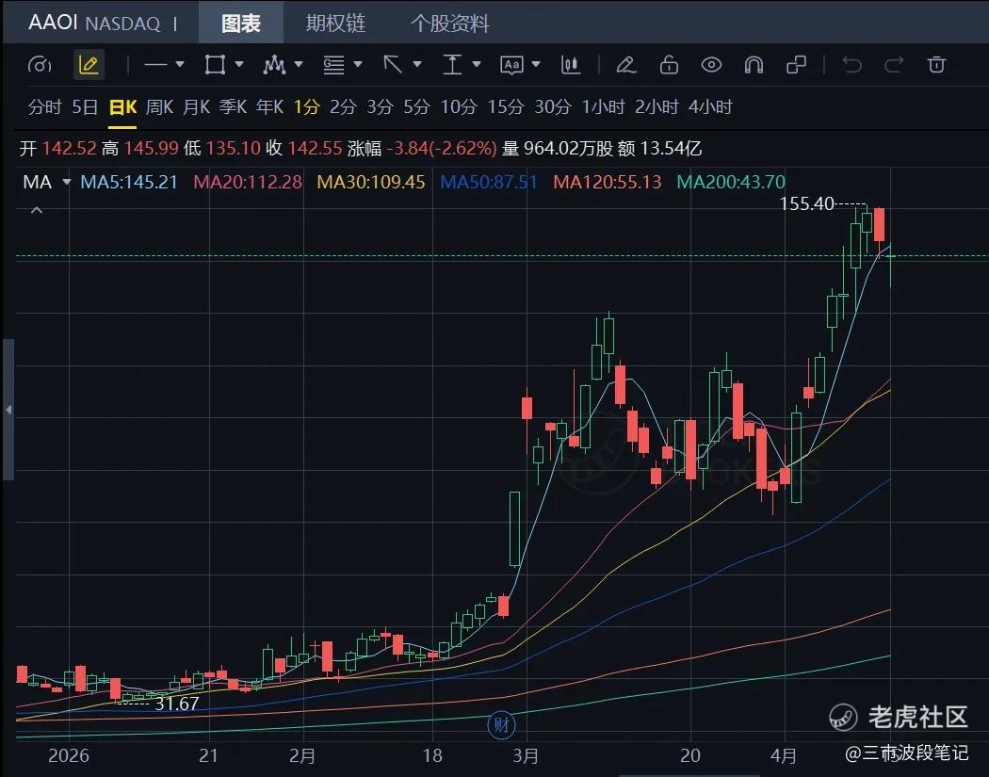Select the 月K monthly timeframe
989x777 pixels.
tap(196, 106)
